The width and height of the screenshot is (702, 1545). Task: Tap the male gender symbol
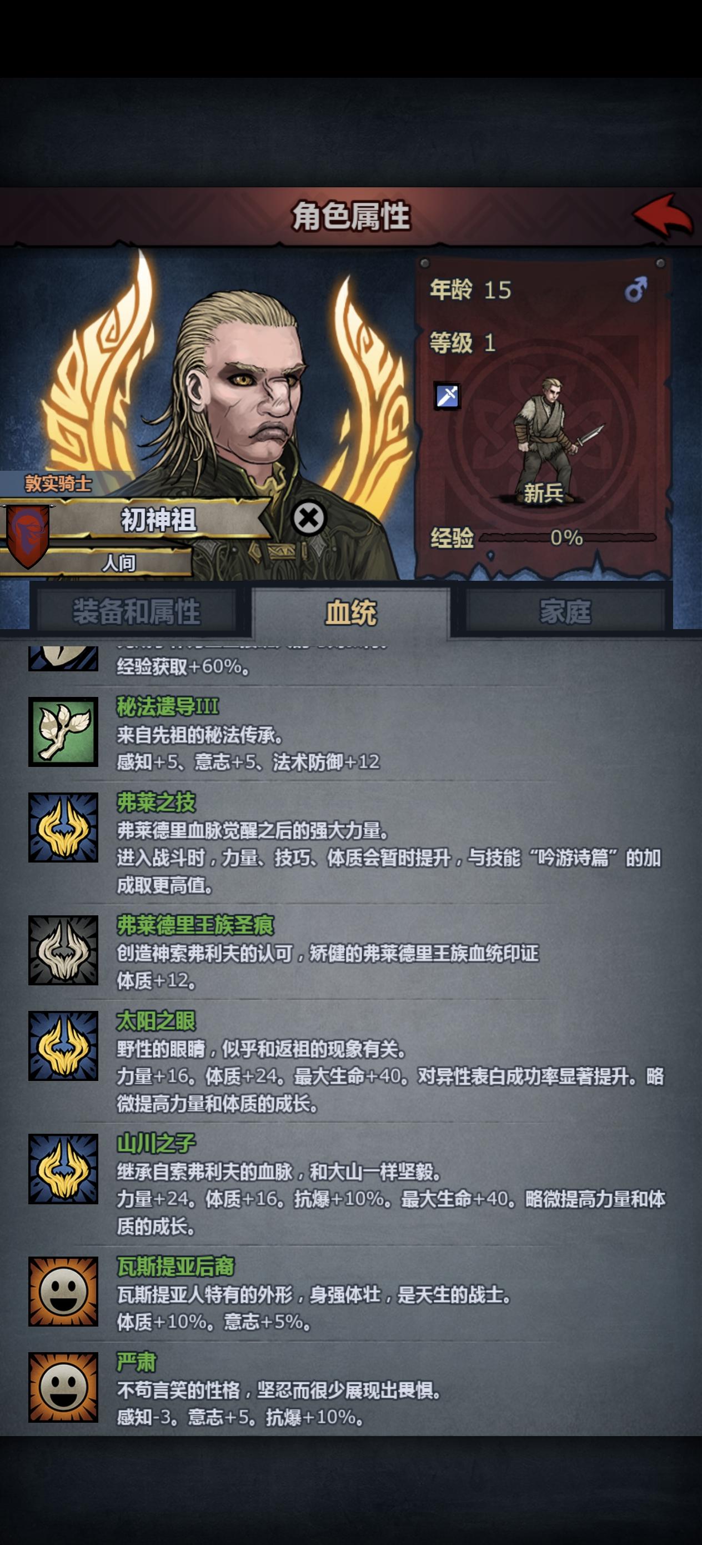click(635, 289)
